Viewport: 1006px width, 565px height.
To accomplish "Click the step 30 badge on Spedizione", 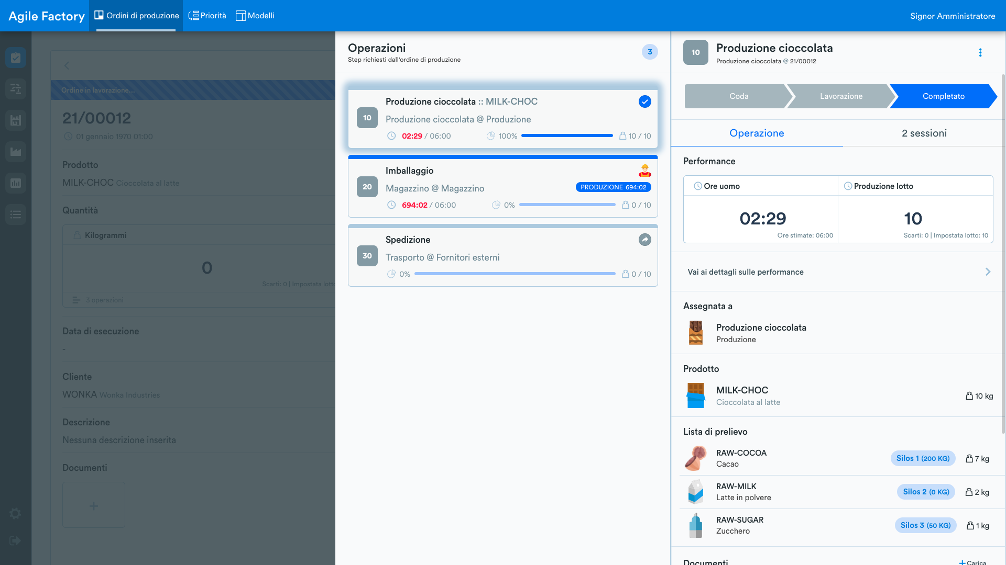I will (x=367, y=256).
